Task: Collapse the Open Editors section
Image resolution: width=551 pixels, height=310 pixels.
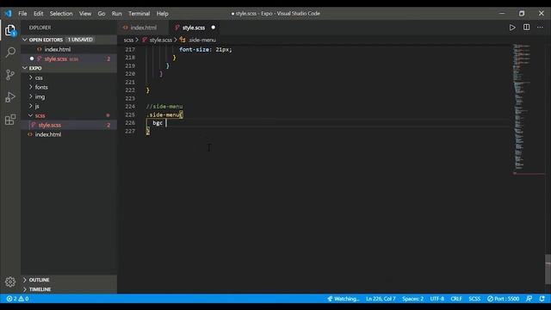Action: 69,40
